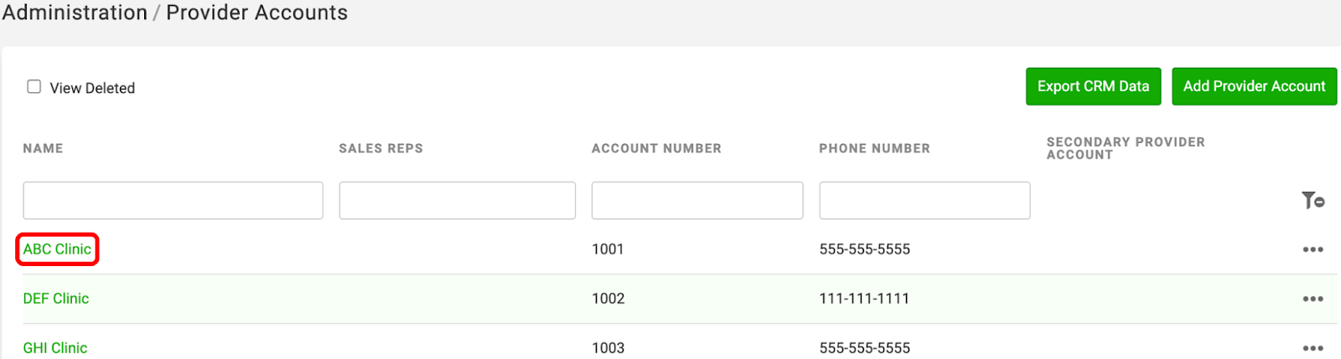Sort by the Name column header
This screenshot has width=1341, height=359.
click(43, 148)
